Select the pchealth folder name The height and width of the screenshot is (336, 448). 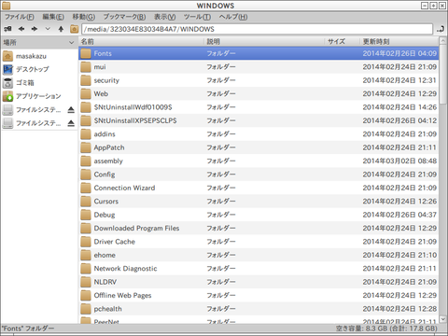107,309
